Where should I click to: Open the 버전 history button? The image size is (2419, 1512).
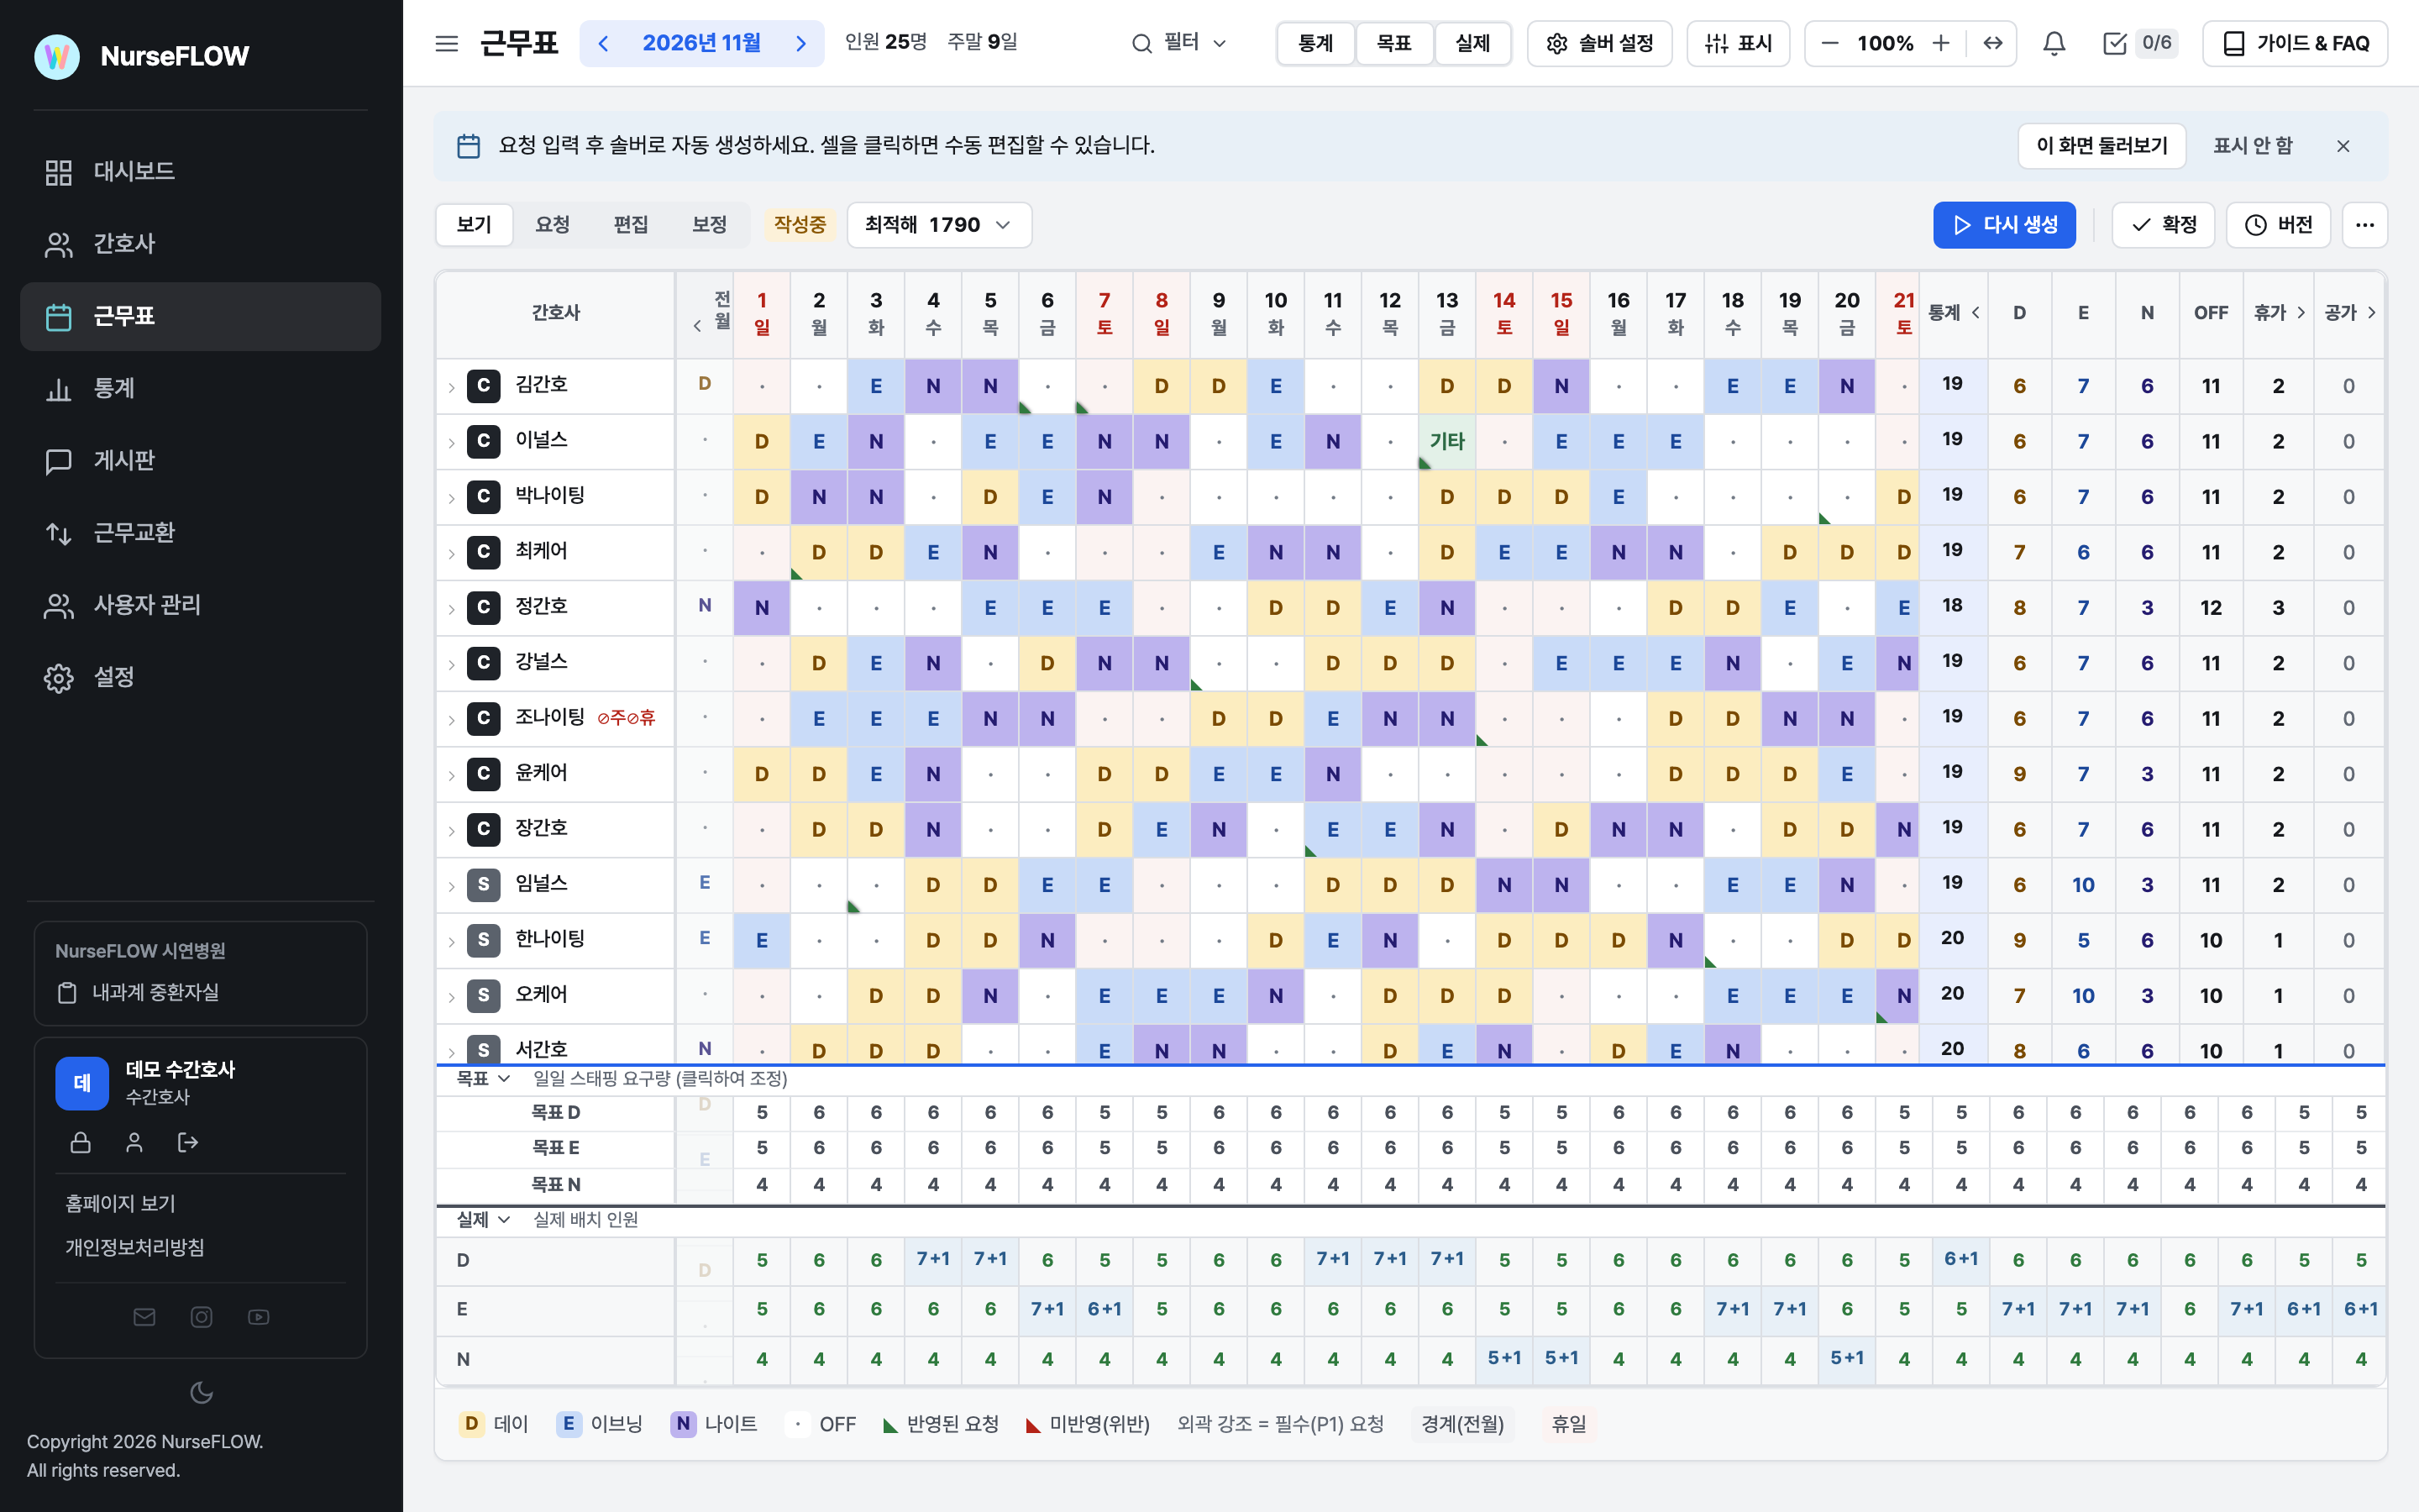(x=2279, y=225)
